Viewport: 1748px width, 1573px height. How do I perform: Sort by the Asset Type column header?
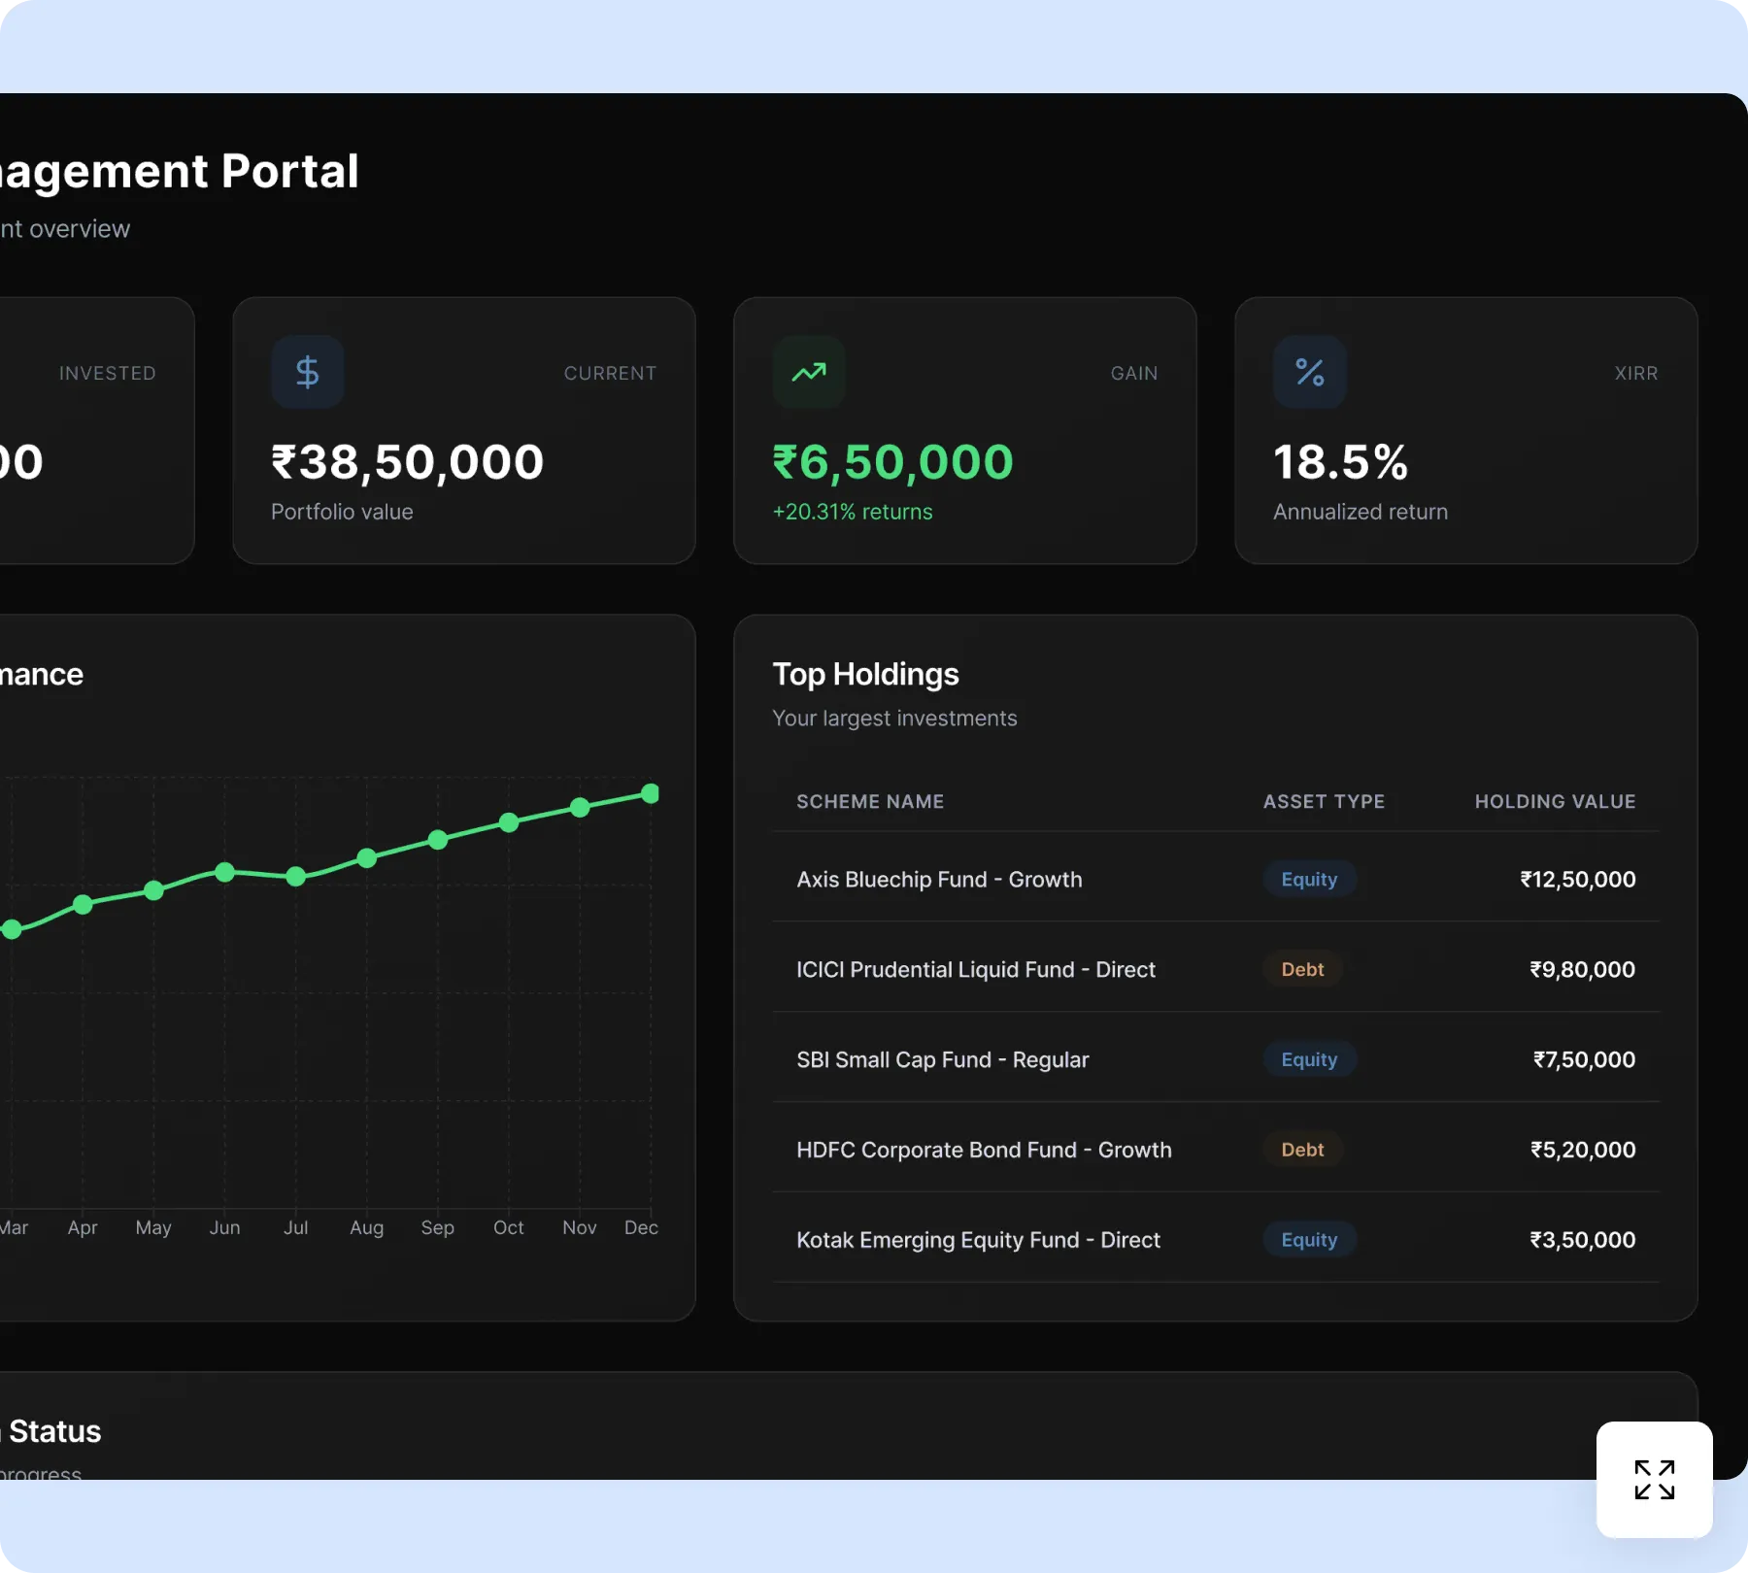pos(1324,801)
